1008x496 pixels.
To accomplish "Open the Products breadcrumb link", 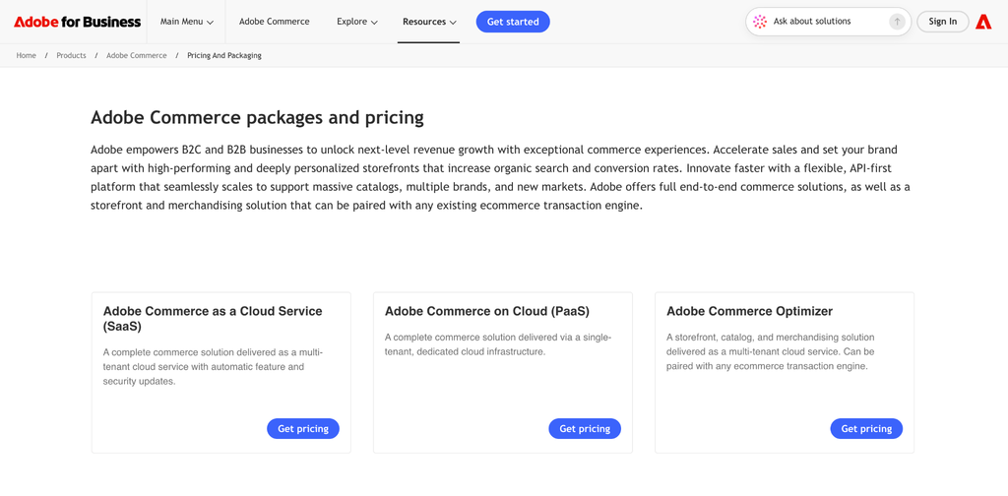I will pos(71,56).
